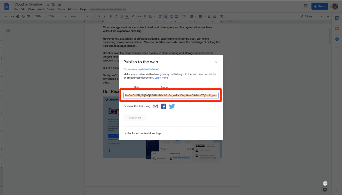Select the Insert link tool
342x195 pixels.
(x=140, y=16)
